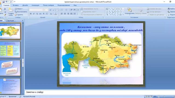Click the zoom out minus button
Image resolution: width=175 pixels, height=98 pixels.
(x=159, y=97)
